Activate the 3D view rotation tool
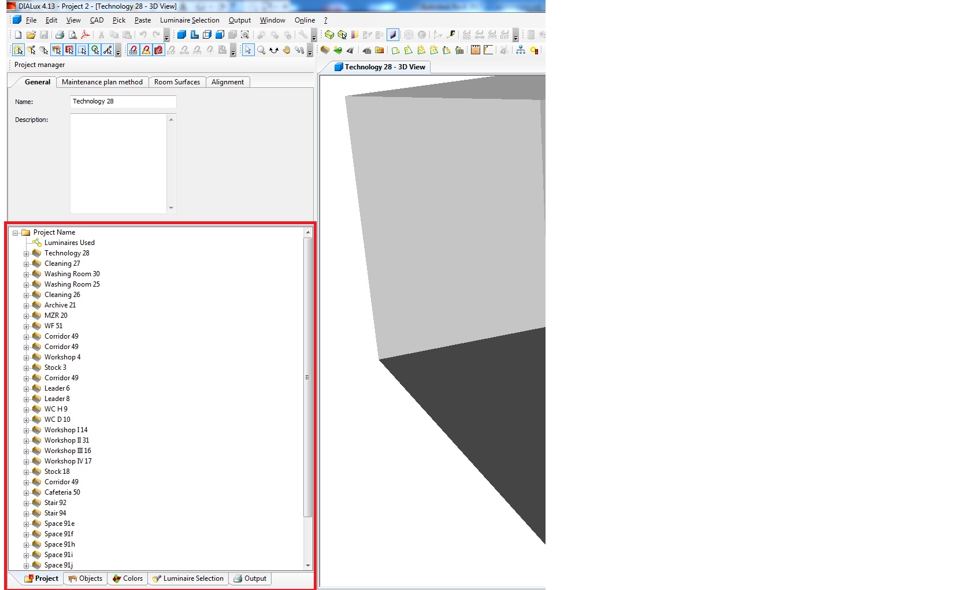The image size is (972, 590). click(273, 51)
